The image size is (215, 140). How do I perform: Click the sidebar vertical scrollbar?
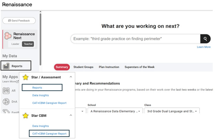click(40, 39)
